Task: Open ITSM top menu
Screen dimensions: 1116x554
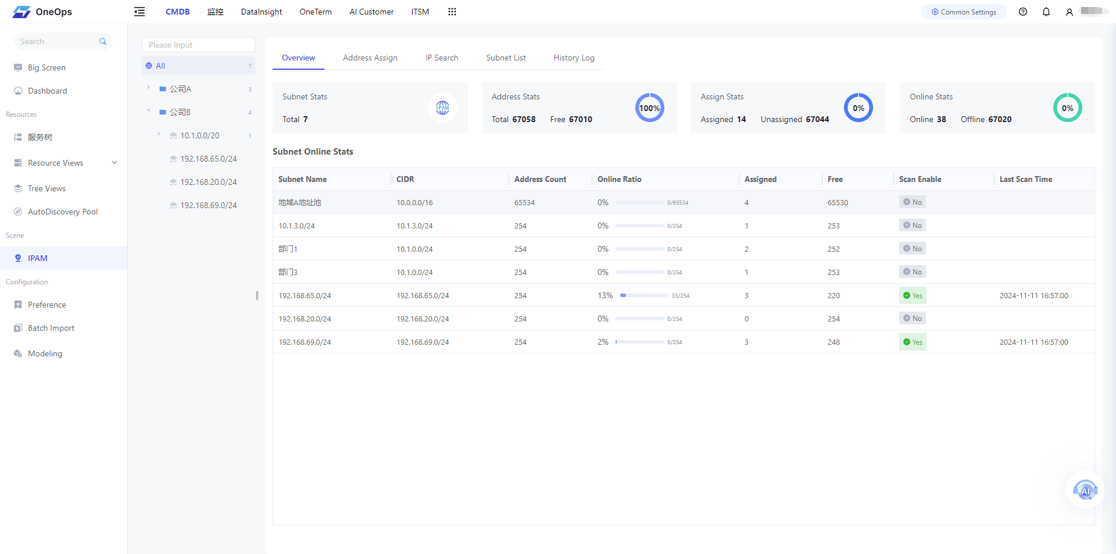Action: 420,12
